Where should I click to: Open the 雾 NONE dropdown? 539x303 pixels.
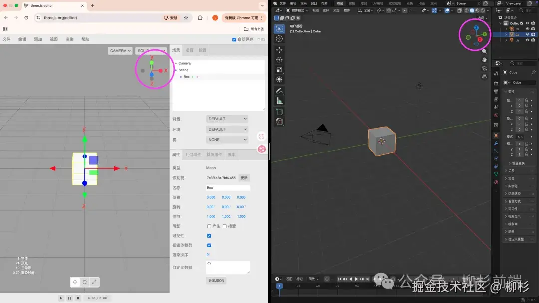(x=227, y=140)
